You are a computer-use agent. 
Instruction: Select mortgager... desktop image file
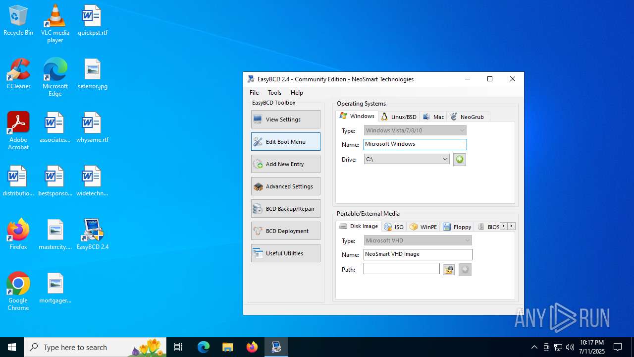pos(55,288)
